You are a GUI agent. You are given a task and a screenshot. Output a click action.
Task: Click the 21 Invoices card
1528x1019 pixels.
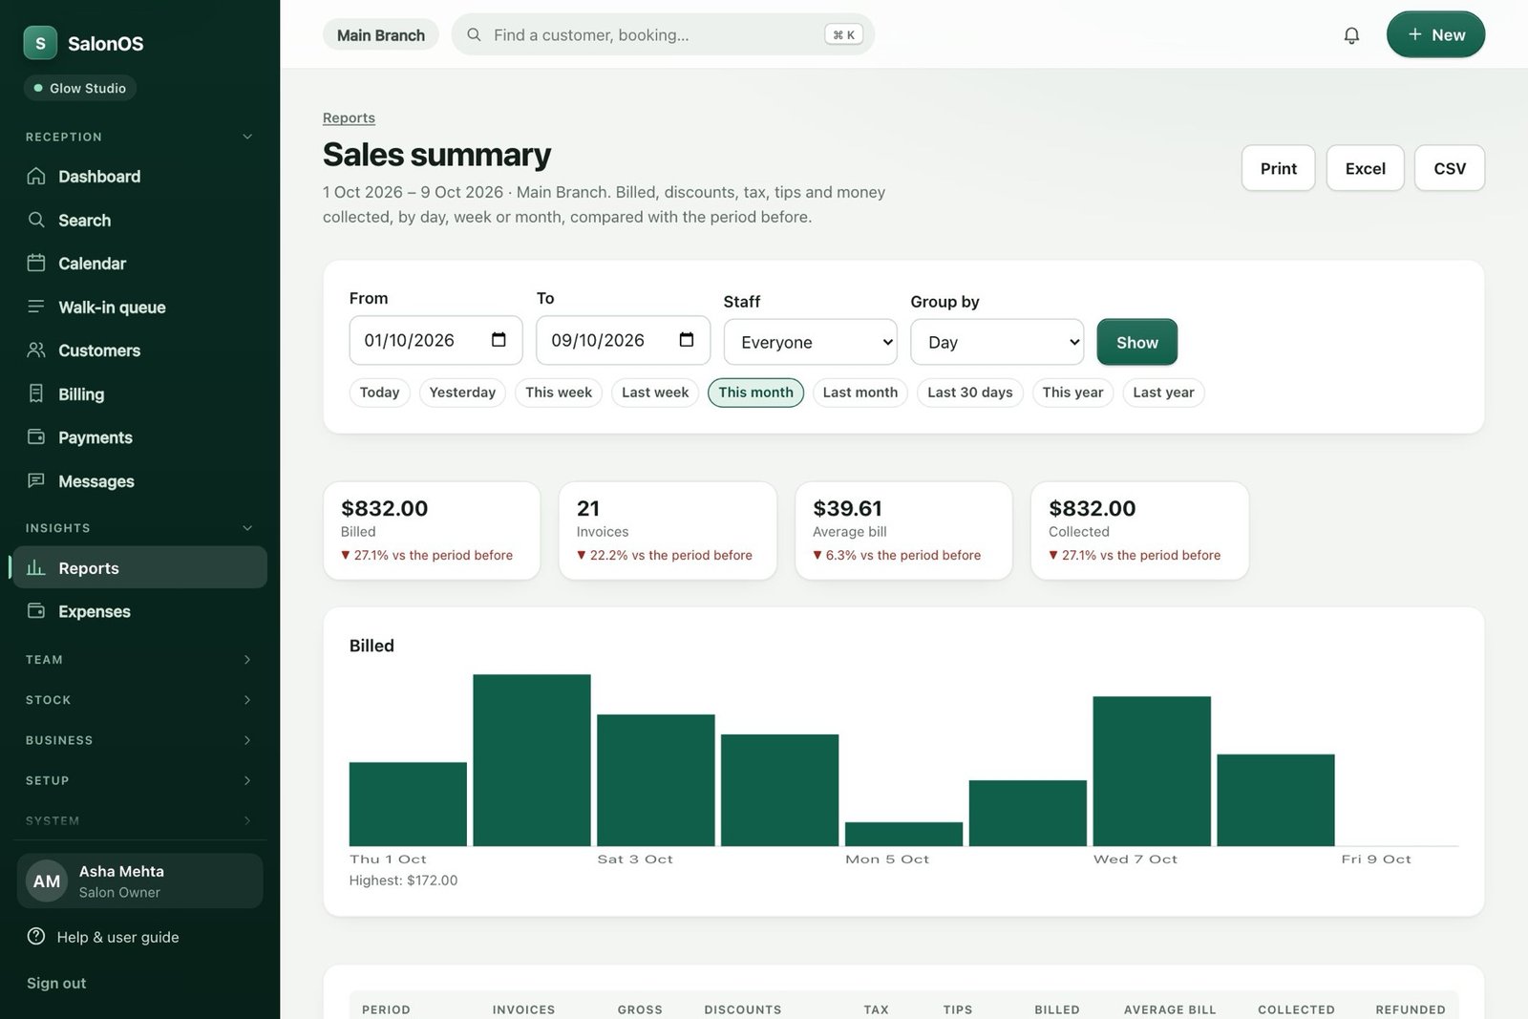[667, 530]
